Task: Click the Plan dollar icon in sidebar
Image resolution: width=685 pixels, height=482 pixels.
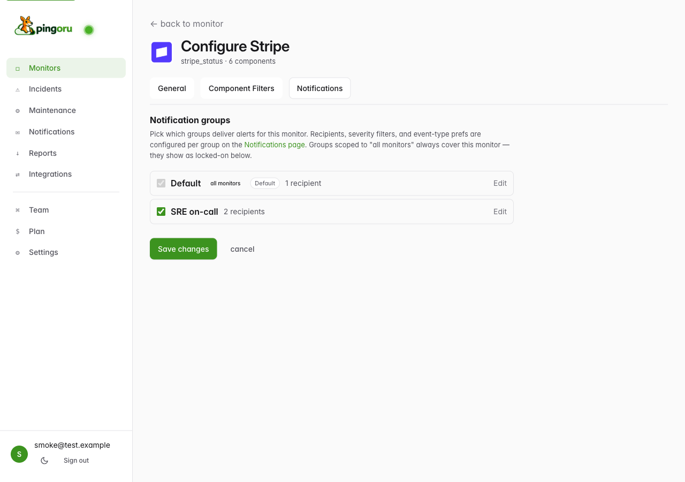Action: pos(18,231)
